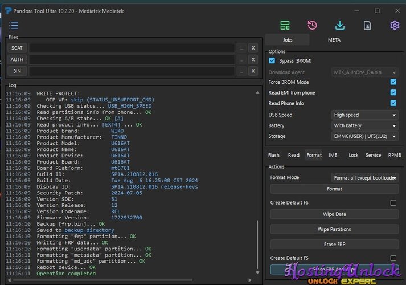Click the '1722932700' firmware version value
The image size is (406, 285).
126,218
